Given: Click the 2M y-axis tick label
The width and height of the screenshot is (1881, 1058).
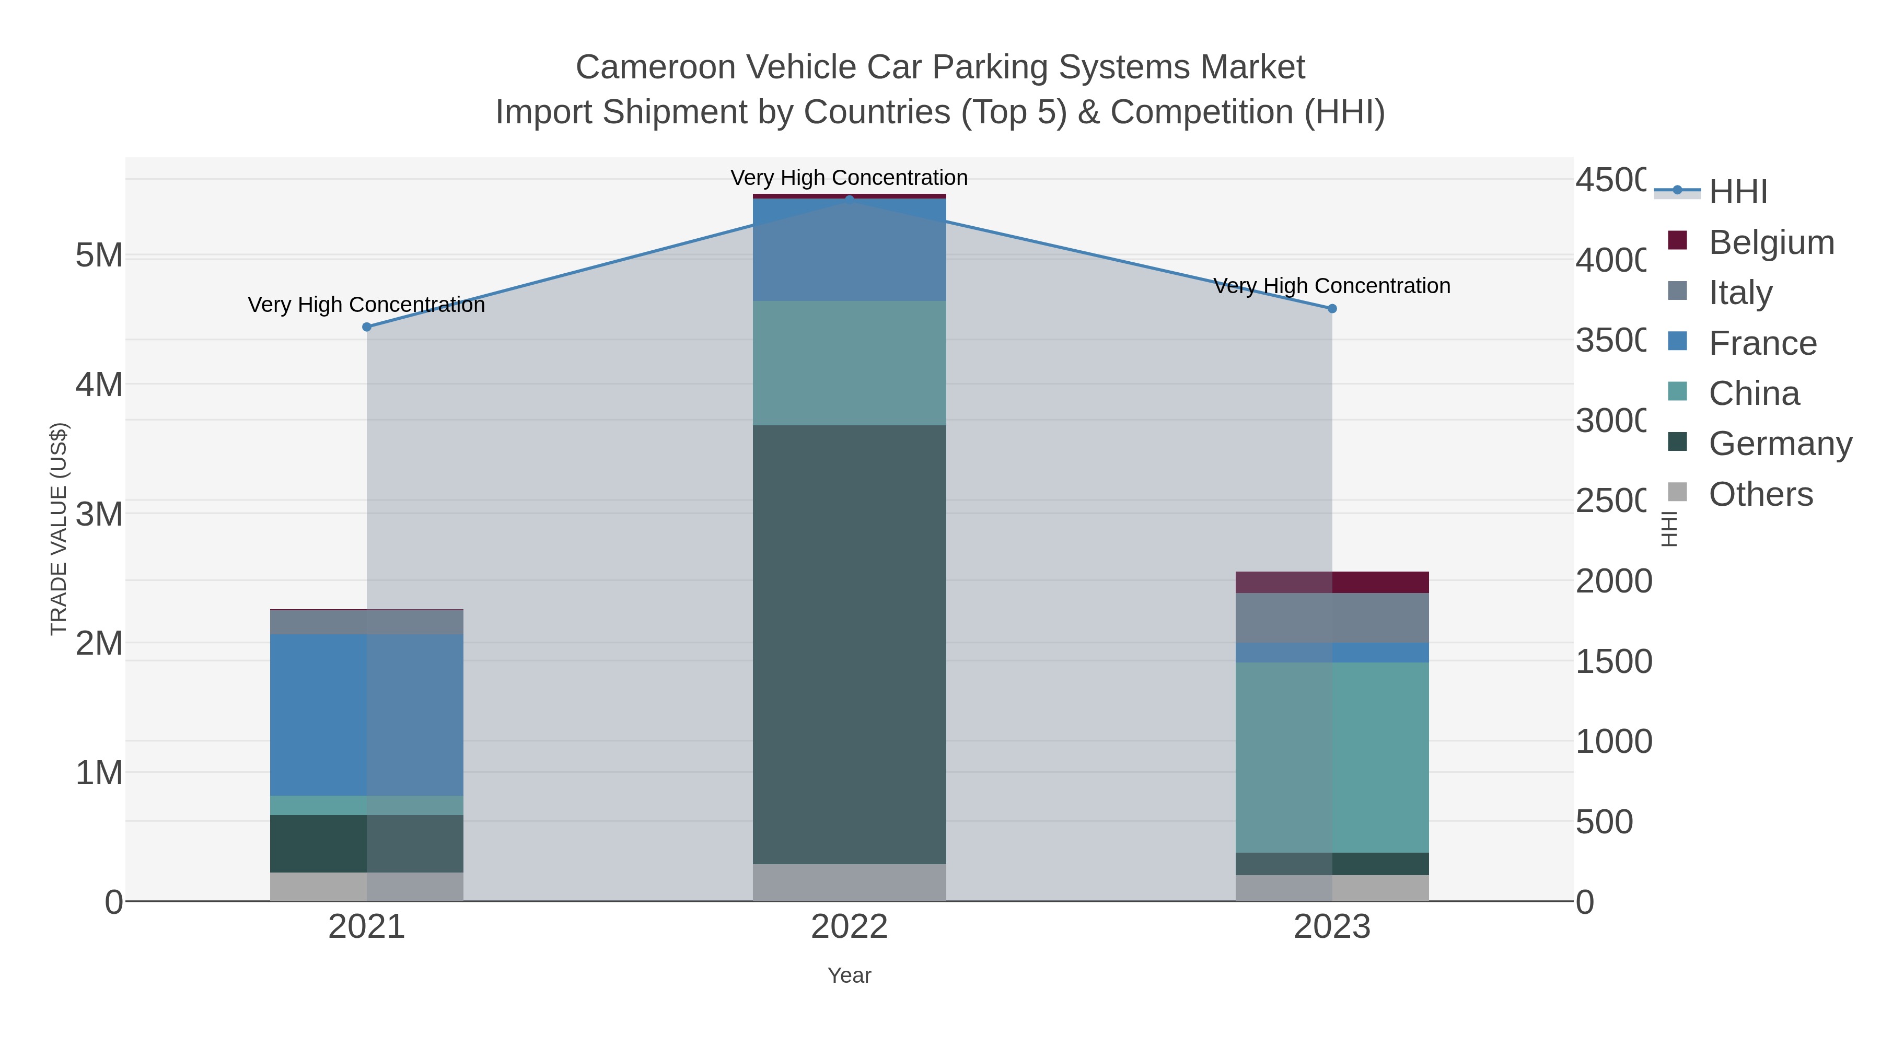Looking at the screenshot, I should point(99,643).
